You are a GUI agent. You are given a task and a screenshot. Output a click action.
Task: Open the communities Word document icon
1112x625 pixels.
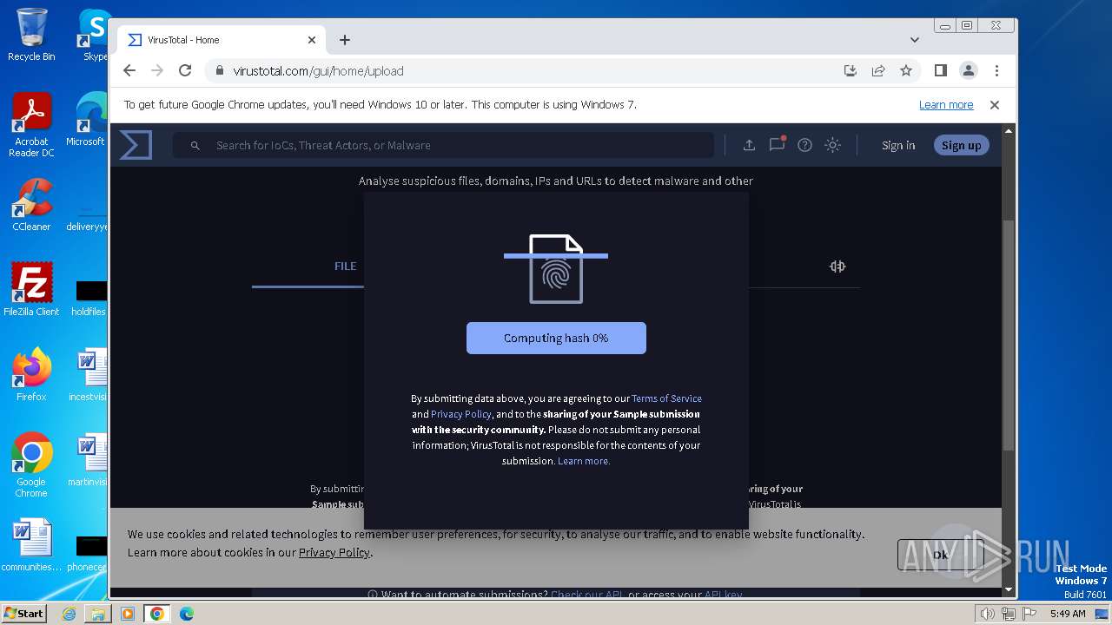(x=31, y=546)
